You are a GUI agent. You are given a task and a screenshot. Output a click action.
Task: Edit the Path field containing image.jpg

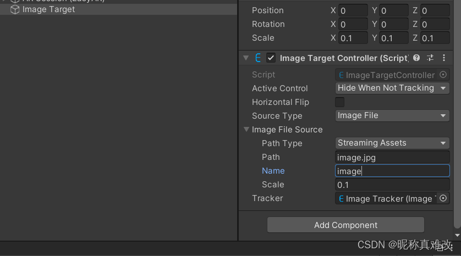392,157
